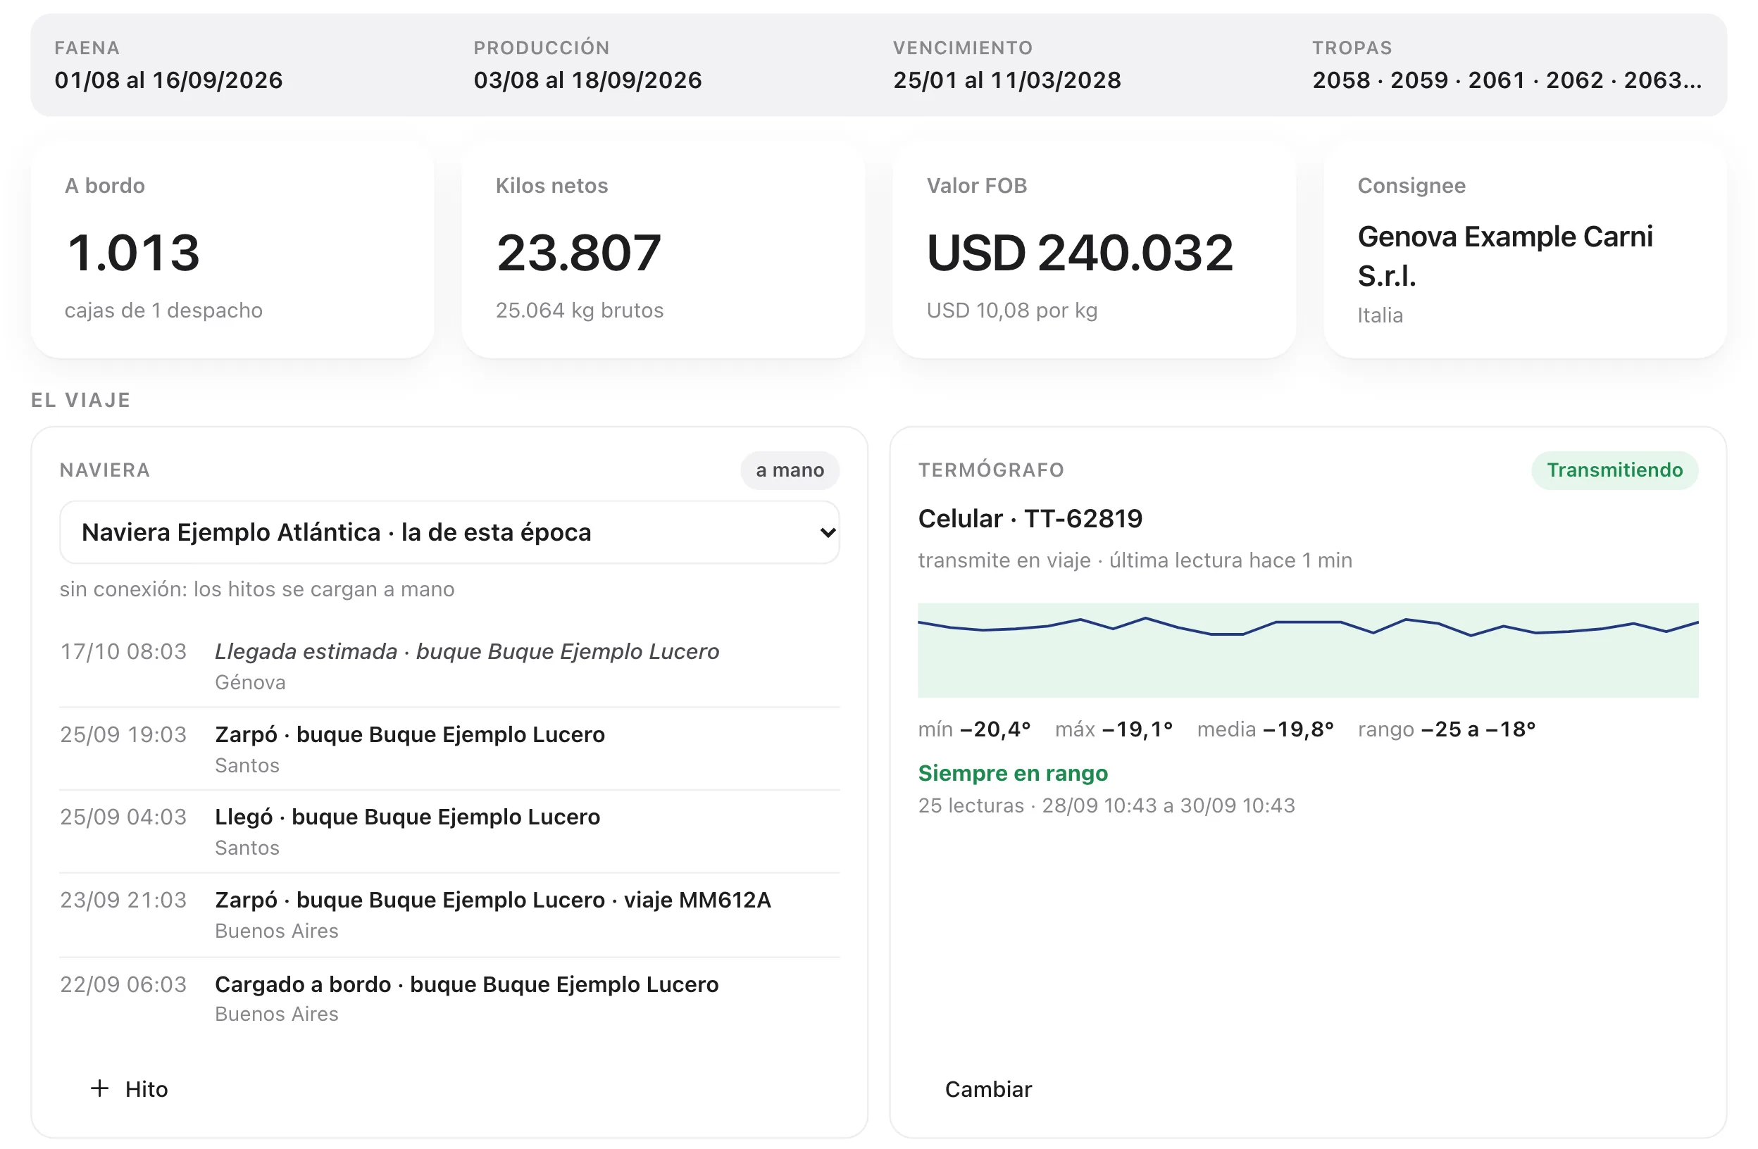Click the Kilos netos 23.807 value
1758x1149 pixels.
pyautogui.click(x=578, y=253)
